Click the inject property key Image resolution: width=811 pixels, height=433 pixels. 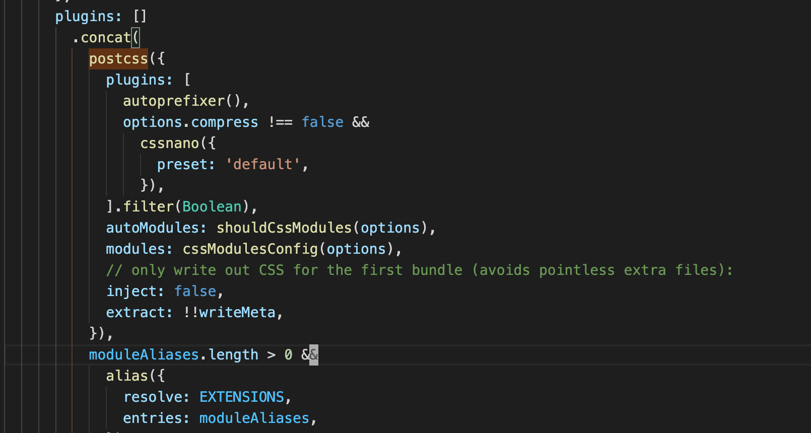point(131,292)
